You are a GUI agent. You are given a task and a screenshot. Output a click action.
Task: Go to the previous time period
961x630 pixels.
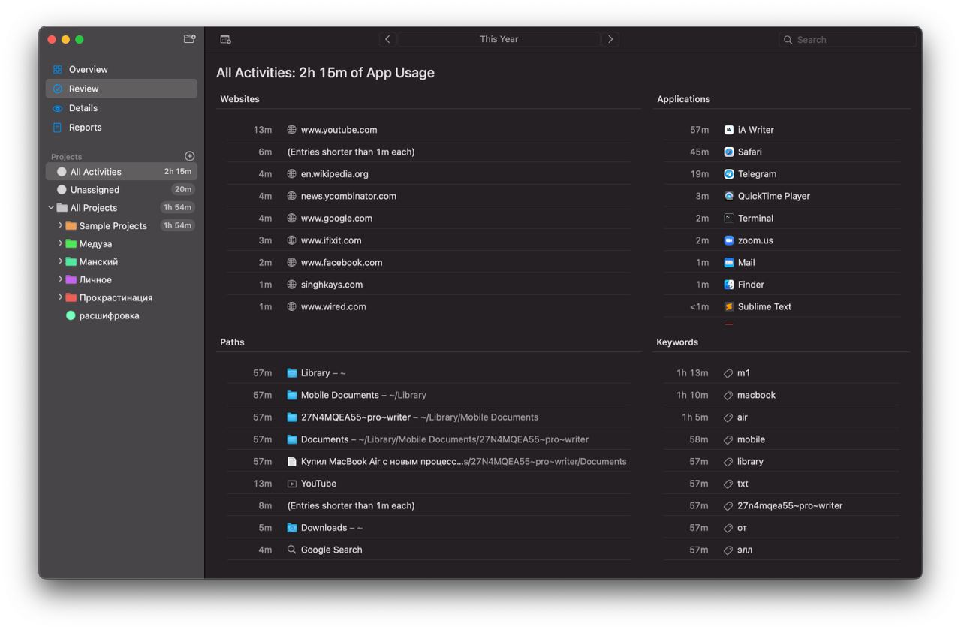pos(387,39)
